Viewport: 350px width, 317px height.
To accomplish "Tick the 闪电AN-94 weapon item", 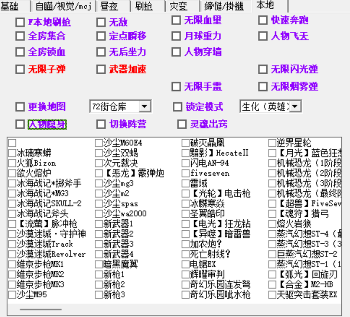I will (185, 163).
